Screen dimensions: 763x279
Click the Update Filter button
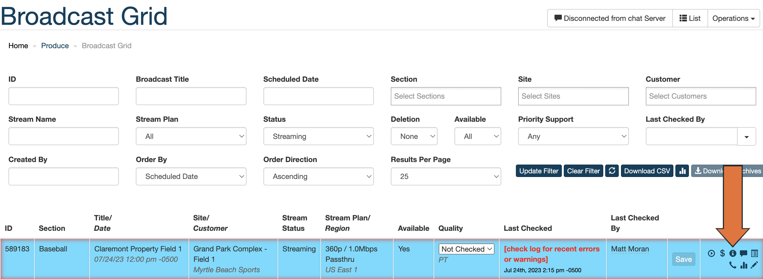pos(538,170)
